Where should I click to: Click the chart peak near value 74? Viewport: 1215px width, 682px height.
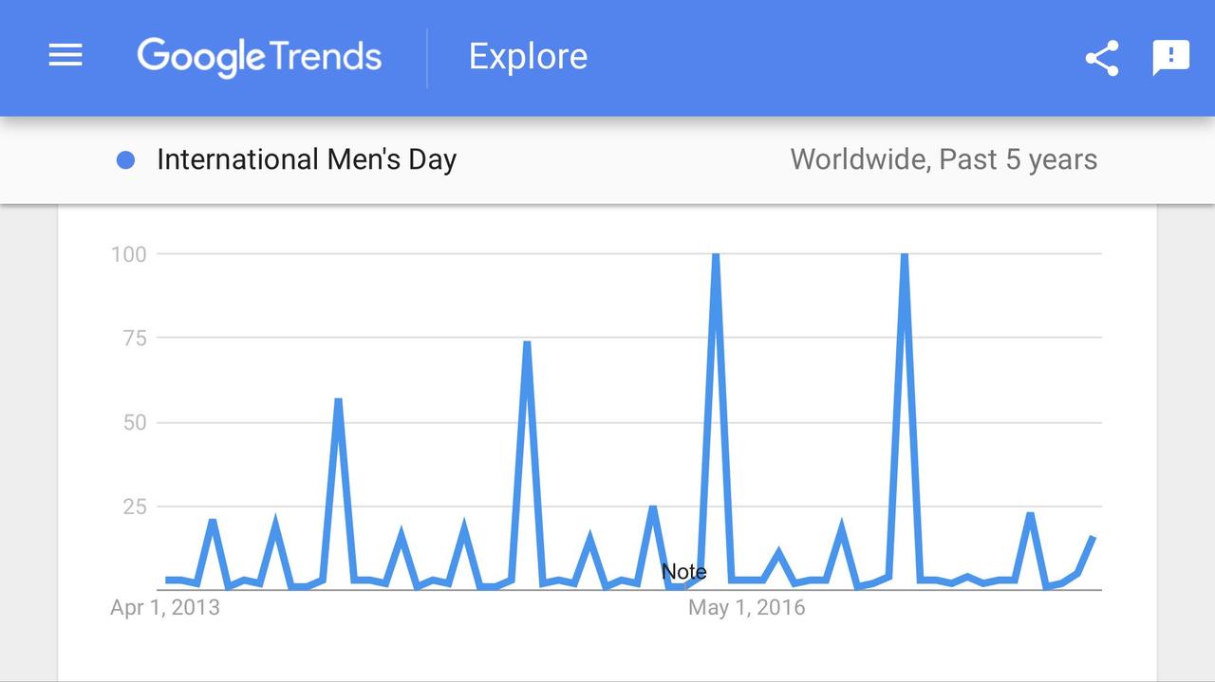point(527,343)
